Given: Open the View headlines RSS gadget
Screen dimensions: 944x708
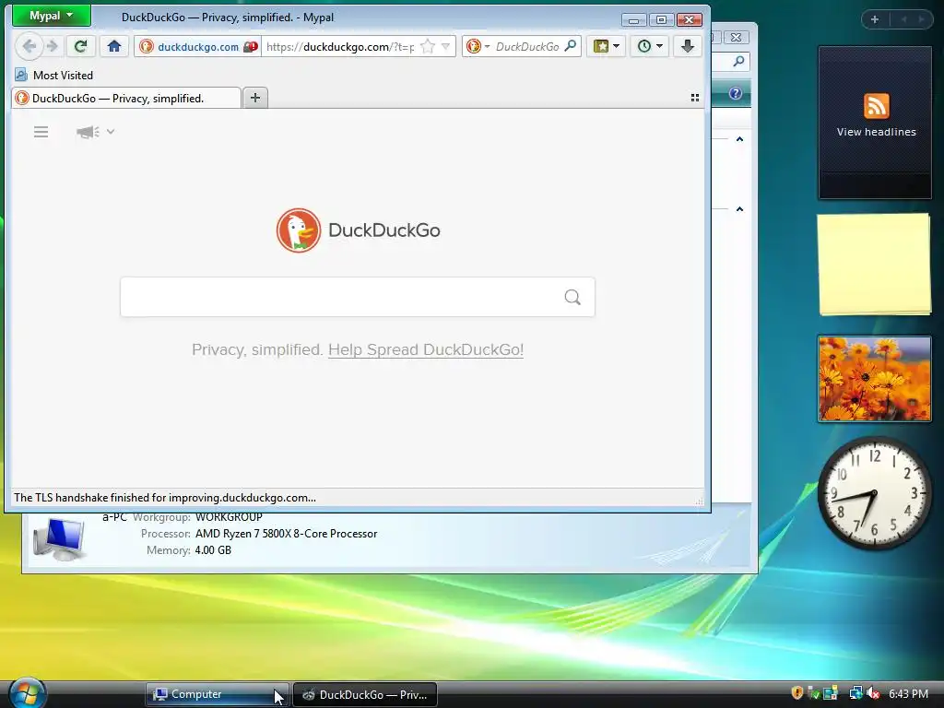Looking at the screenshot, I should point(876,123).
